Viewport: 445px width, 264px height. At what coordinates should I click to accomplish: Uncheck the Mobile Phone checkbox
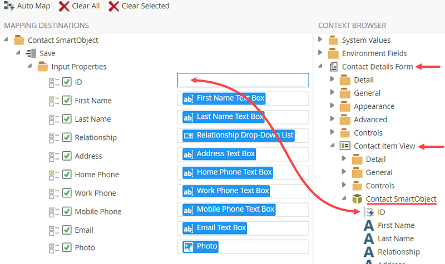pos(67,212)
